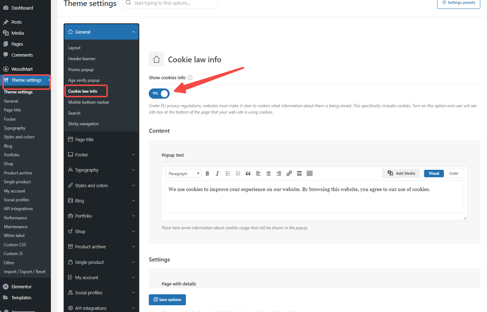This screenshot has width=487, height=312.
Task: Open Elementor in the admin sidebar
Action: [x=21, y=287]
